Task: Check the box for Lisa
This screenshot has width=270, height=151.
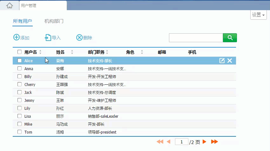Action: (x=19, y=116)
